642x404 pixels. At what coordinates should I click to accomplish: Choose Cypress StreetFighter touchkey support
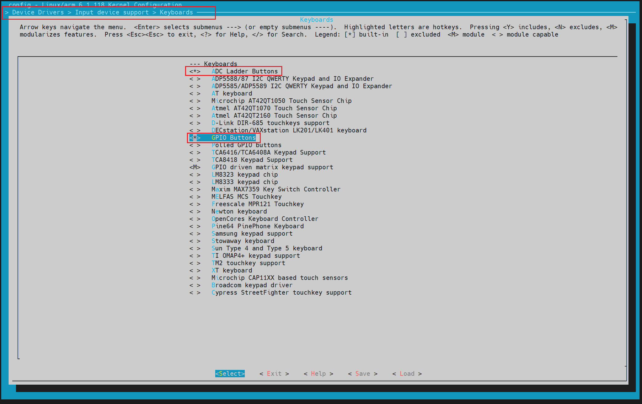point(281,293)
